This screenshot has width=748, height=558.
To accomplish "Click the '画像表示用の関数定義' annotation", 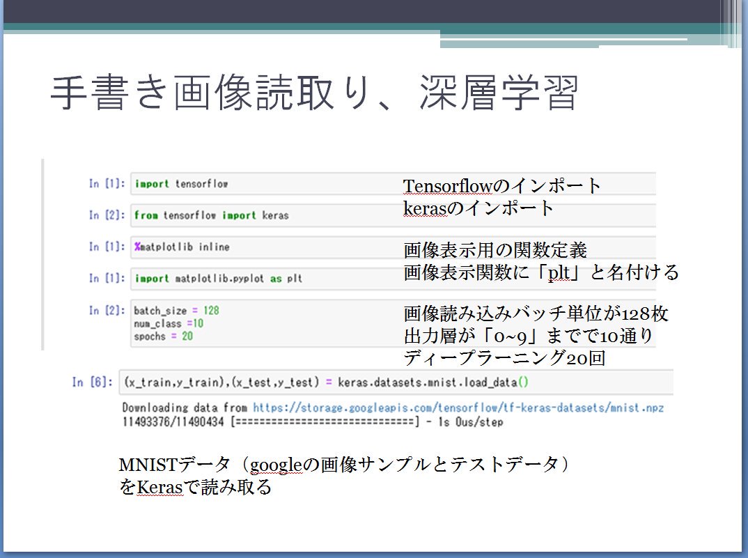I will pos(495,250).
